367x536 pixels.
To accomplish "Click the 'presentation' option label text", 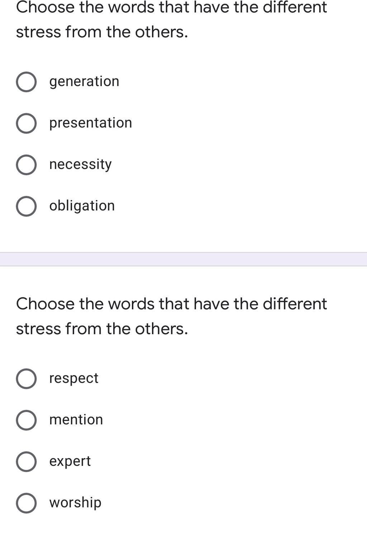I will click(x=91, y=123).
